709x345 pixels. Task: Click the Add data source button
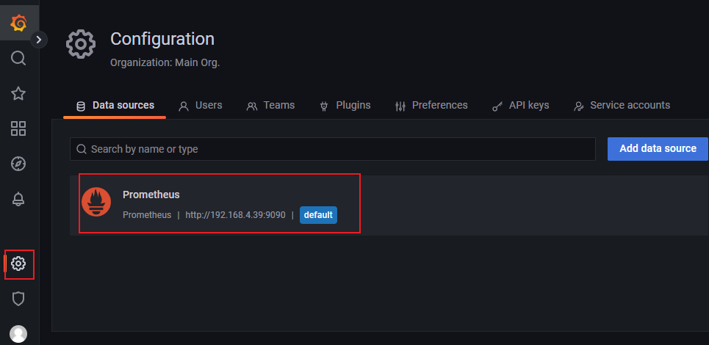[658, 149]
